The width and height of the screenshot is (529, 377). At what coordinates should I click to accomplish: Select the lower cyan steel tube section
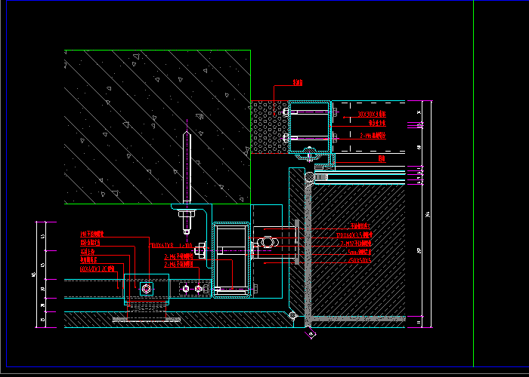click(231, 257)
